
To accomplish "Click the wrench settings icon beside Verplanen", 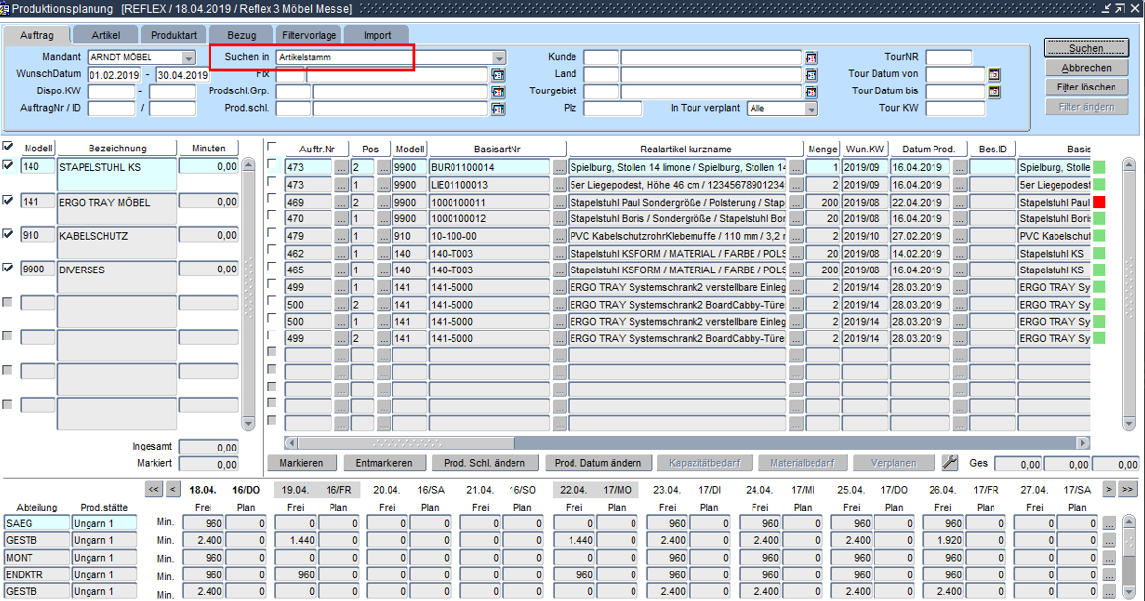I will pos(949,463).
